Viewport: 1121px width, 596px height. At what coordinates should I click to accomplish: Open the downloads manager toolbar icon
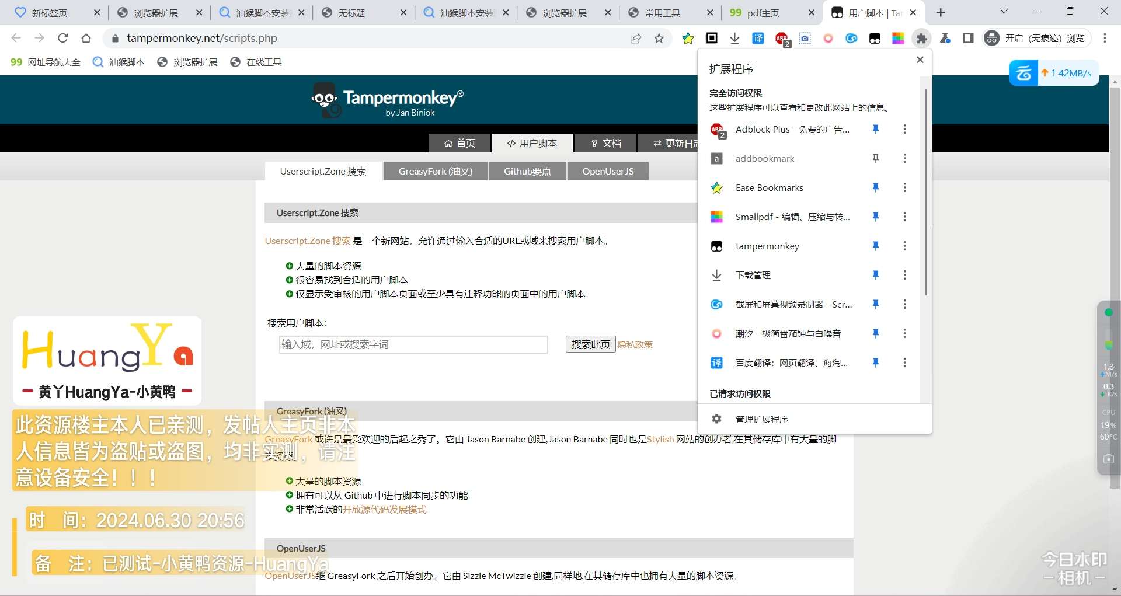click(x=734, y=39)
